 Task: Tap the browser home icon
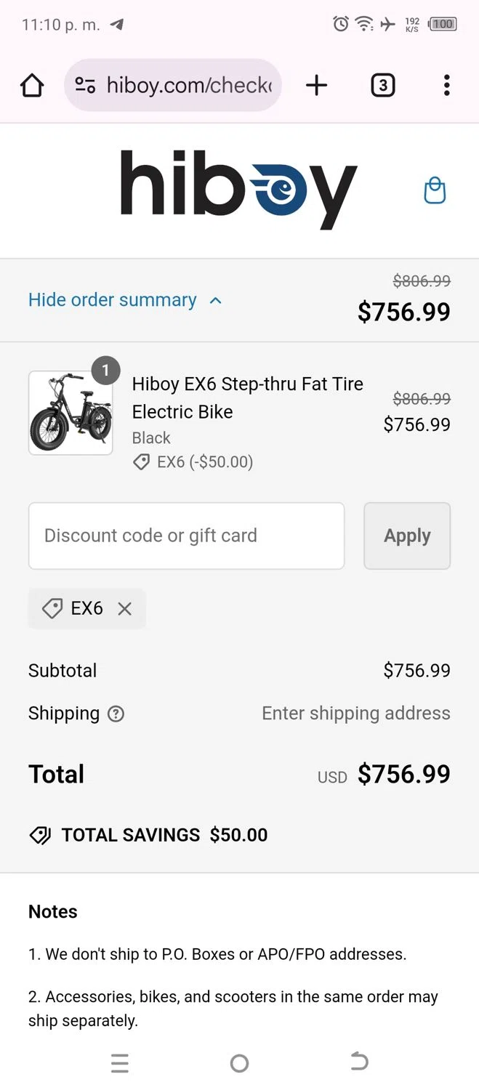(32, 86)
